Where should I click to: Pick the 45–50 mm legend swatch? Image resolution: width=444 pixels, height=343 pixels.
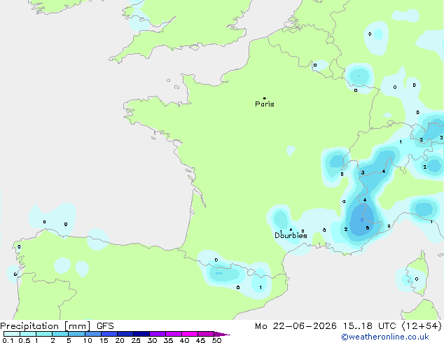pos(206,334)
